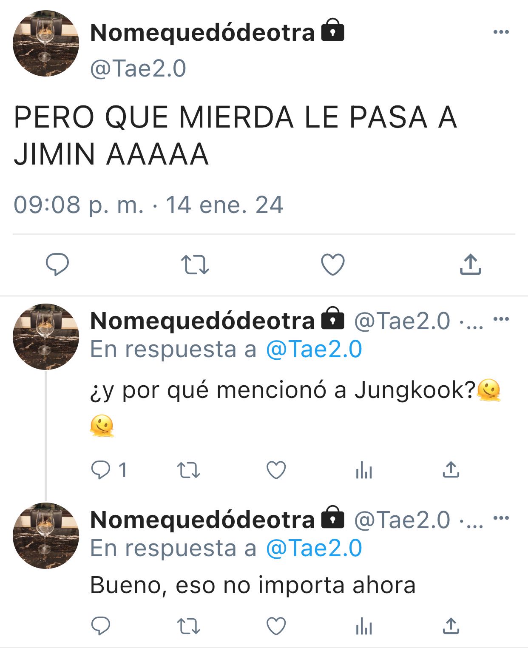Open profile picture of the main tweet author

coord(46,43)
